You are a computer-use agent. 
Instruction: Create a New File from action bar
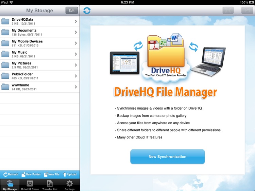[52, 174]
